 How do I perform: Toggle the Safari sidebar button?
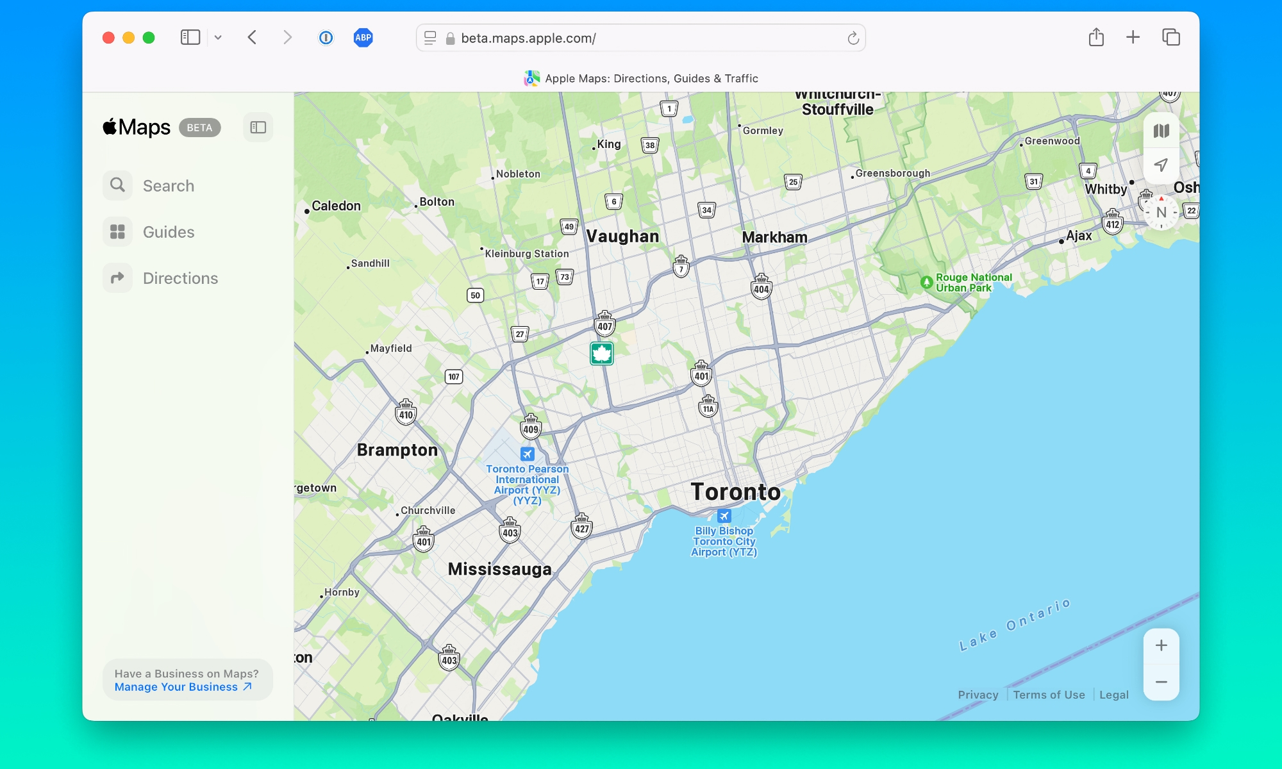[190, 38]
